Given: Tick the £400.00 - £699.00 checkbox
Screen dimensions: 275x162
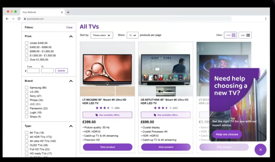Looking at the screenshot, I should 26,47.
